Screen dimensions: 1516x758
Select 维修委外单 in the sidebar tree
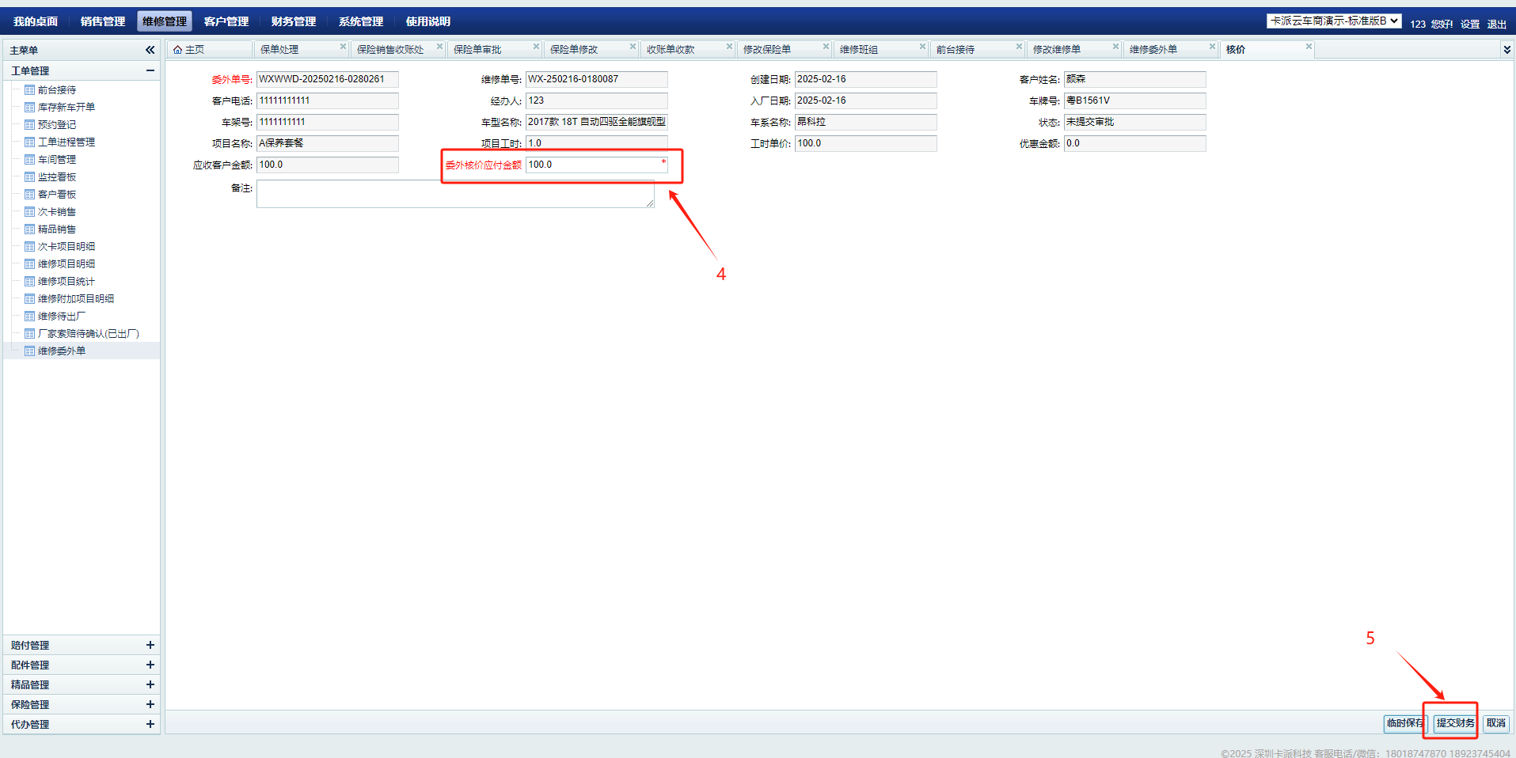pyautogui.click(x=62, y=351)
